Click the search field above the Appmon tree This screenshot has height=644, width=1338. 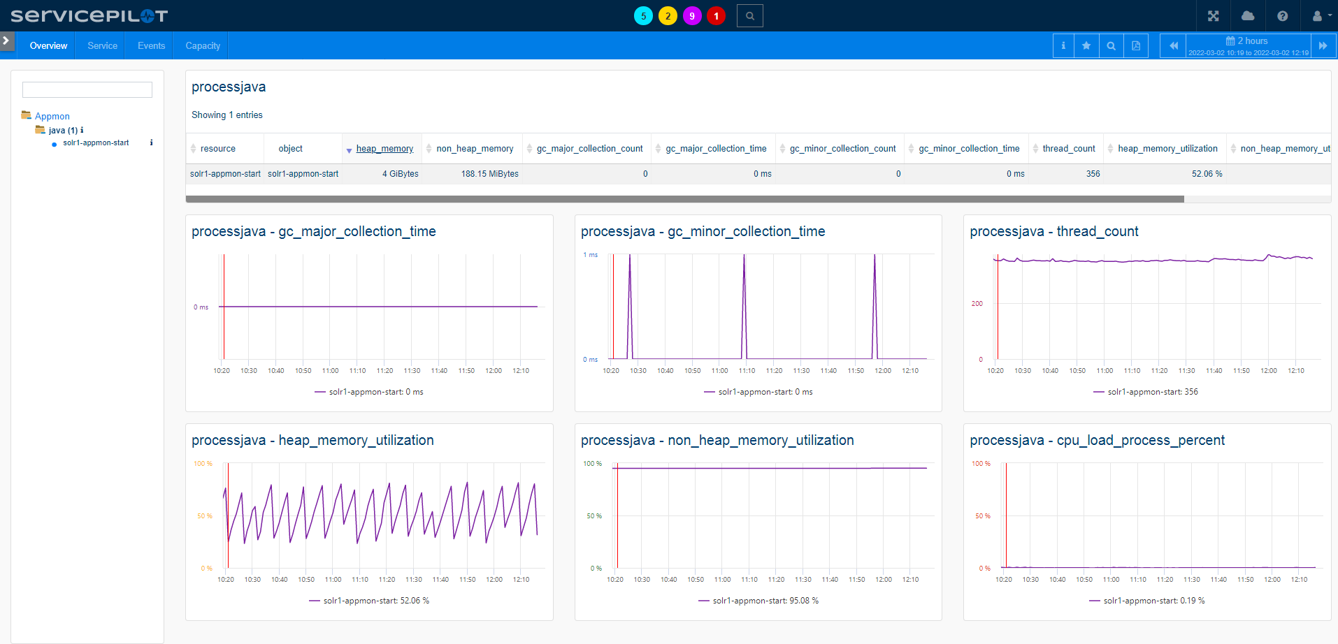87,89
